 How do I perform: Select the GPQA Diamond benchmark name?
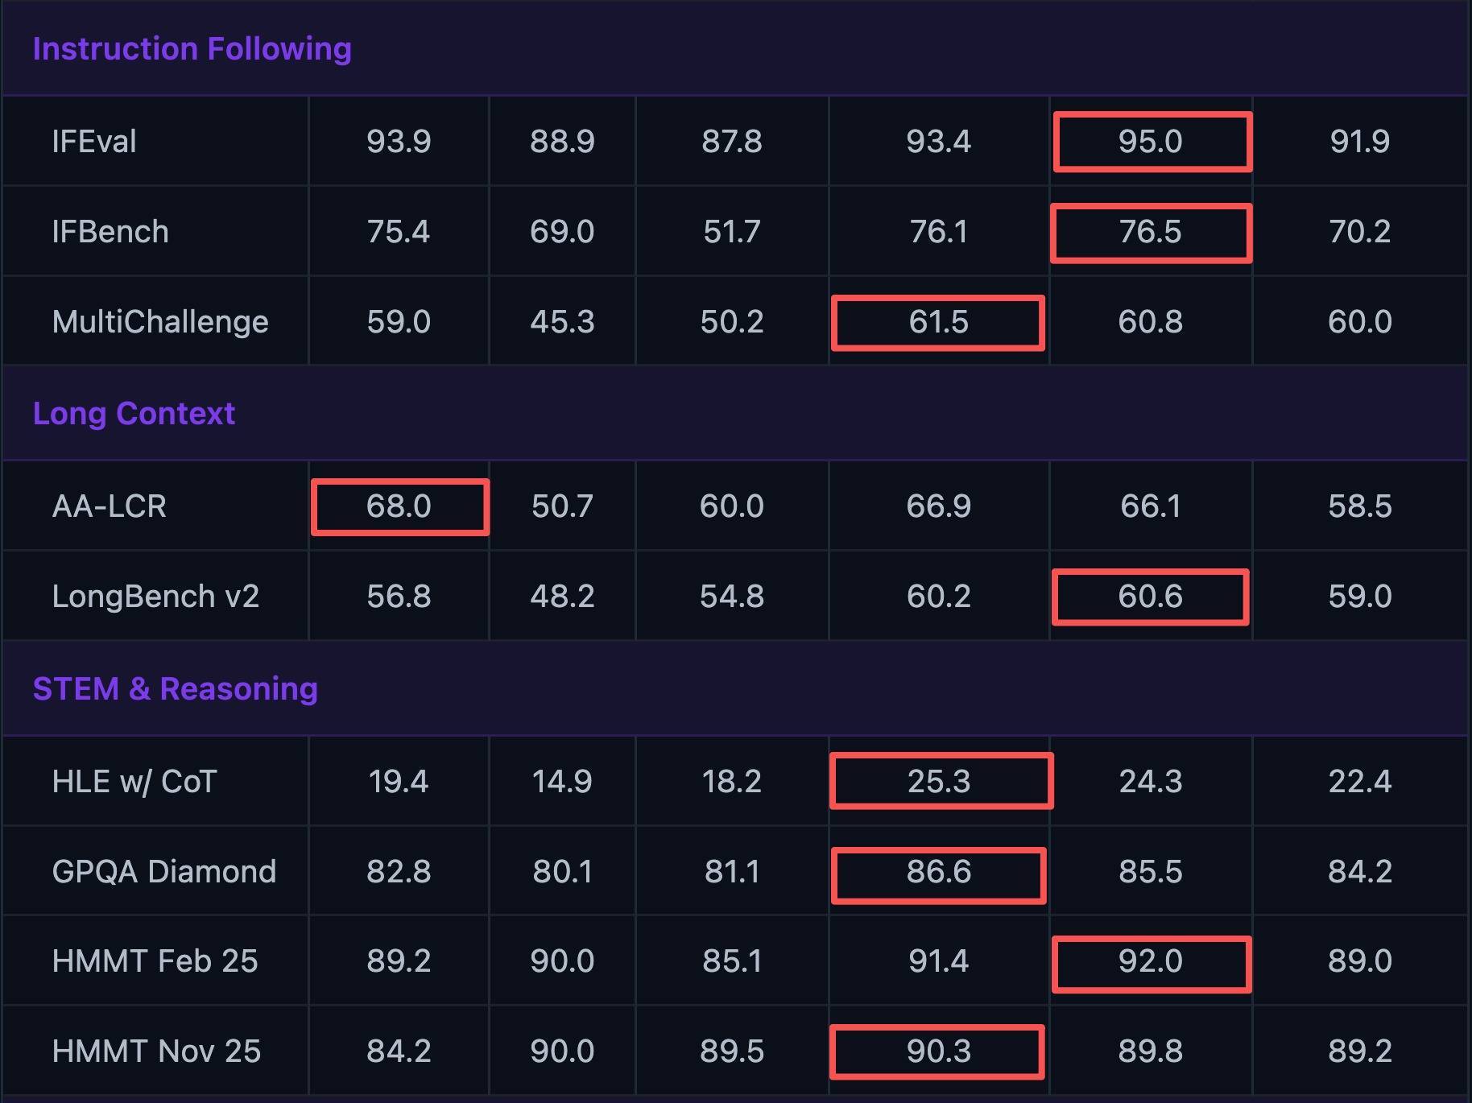point(164,872)
